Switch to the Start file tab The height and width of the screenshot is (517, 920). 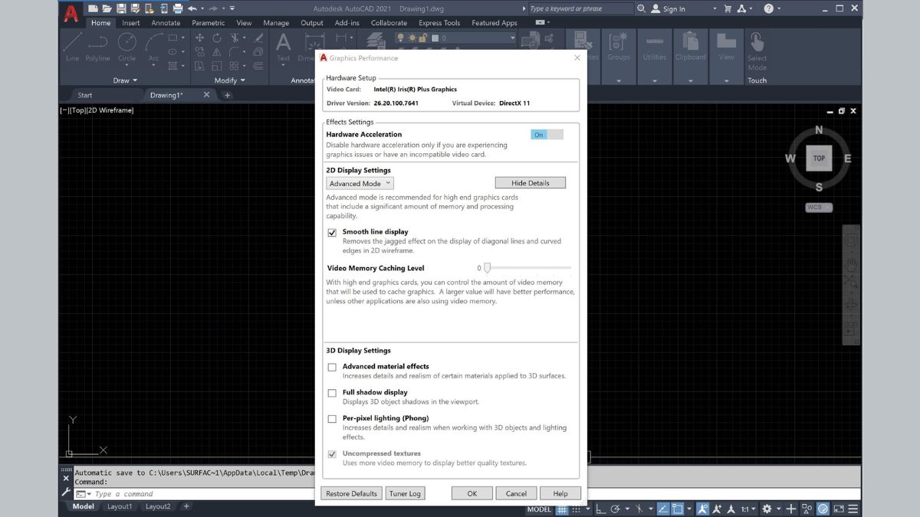pos(84,95)
